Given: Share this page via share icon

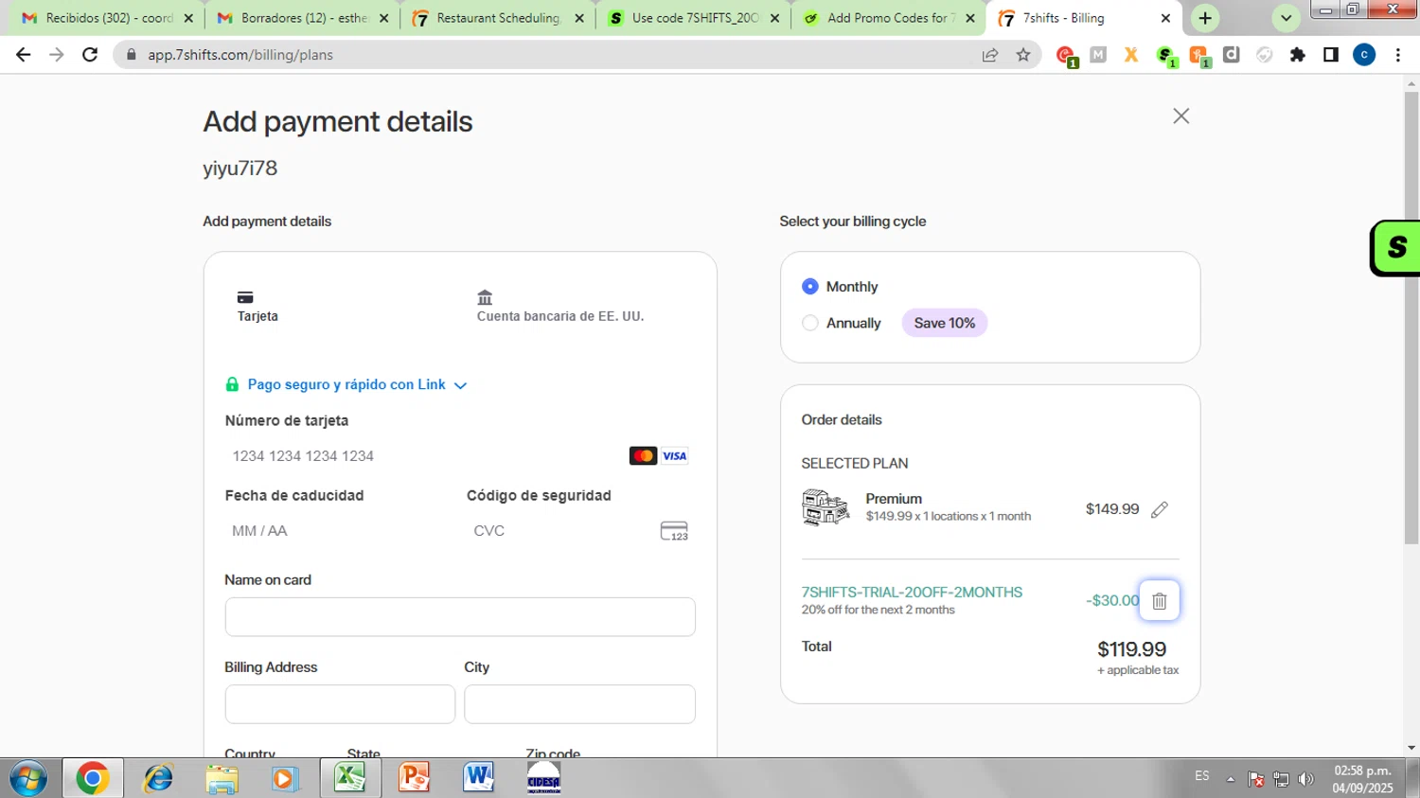Looking at the screenshot, I should (990, 55).
